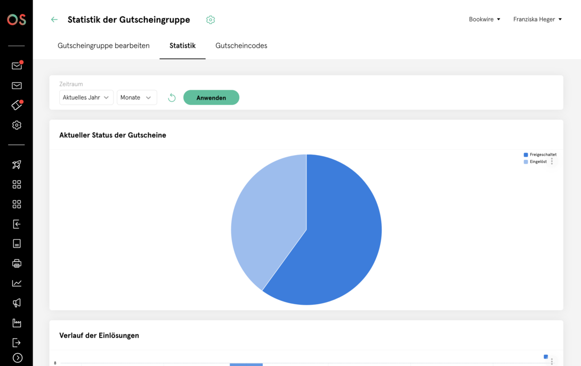This screenshot has height=366, width=581.
Task: Open the Aktuelles Jahr dropdown
Action: tap(86, 97)
